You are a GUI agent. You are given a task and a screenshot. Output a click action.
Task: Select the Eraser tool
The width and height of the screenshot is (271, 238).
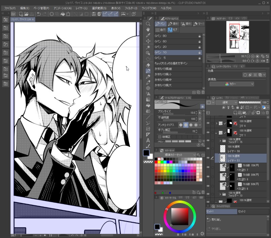[148, 65]
